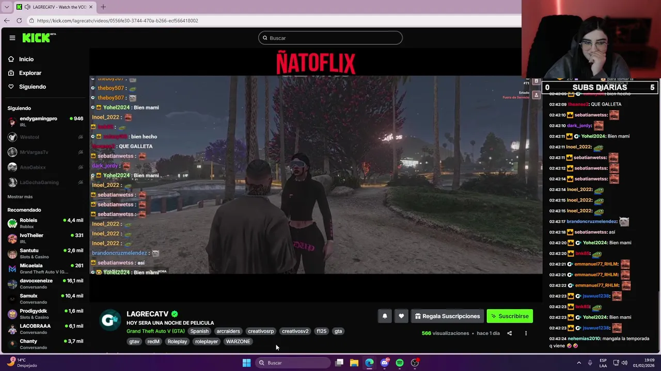Open the three-dot video options menu
The image size is (661, 371).
click(526, 333)
